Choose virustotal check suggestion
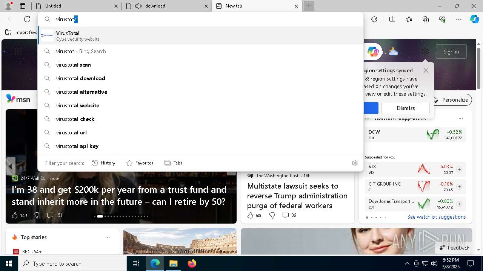Screen dimensions: 483x271 200,119
